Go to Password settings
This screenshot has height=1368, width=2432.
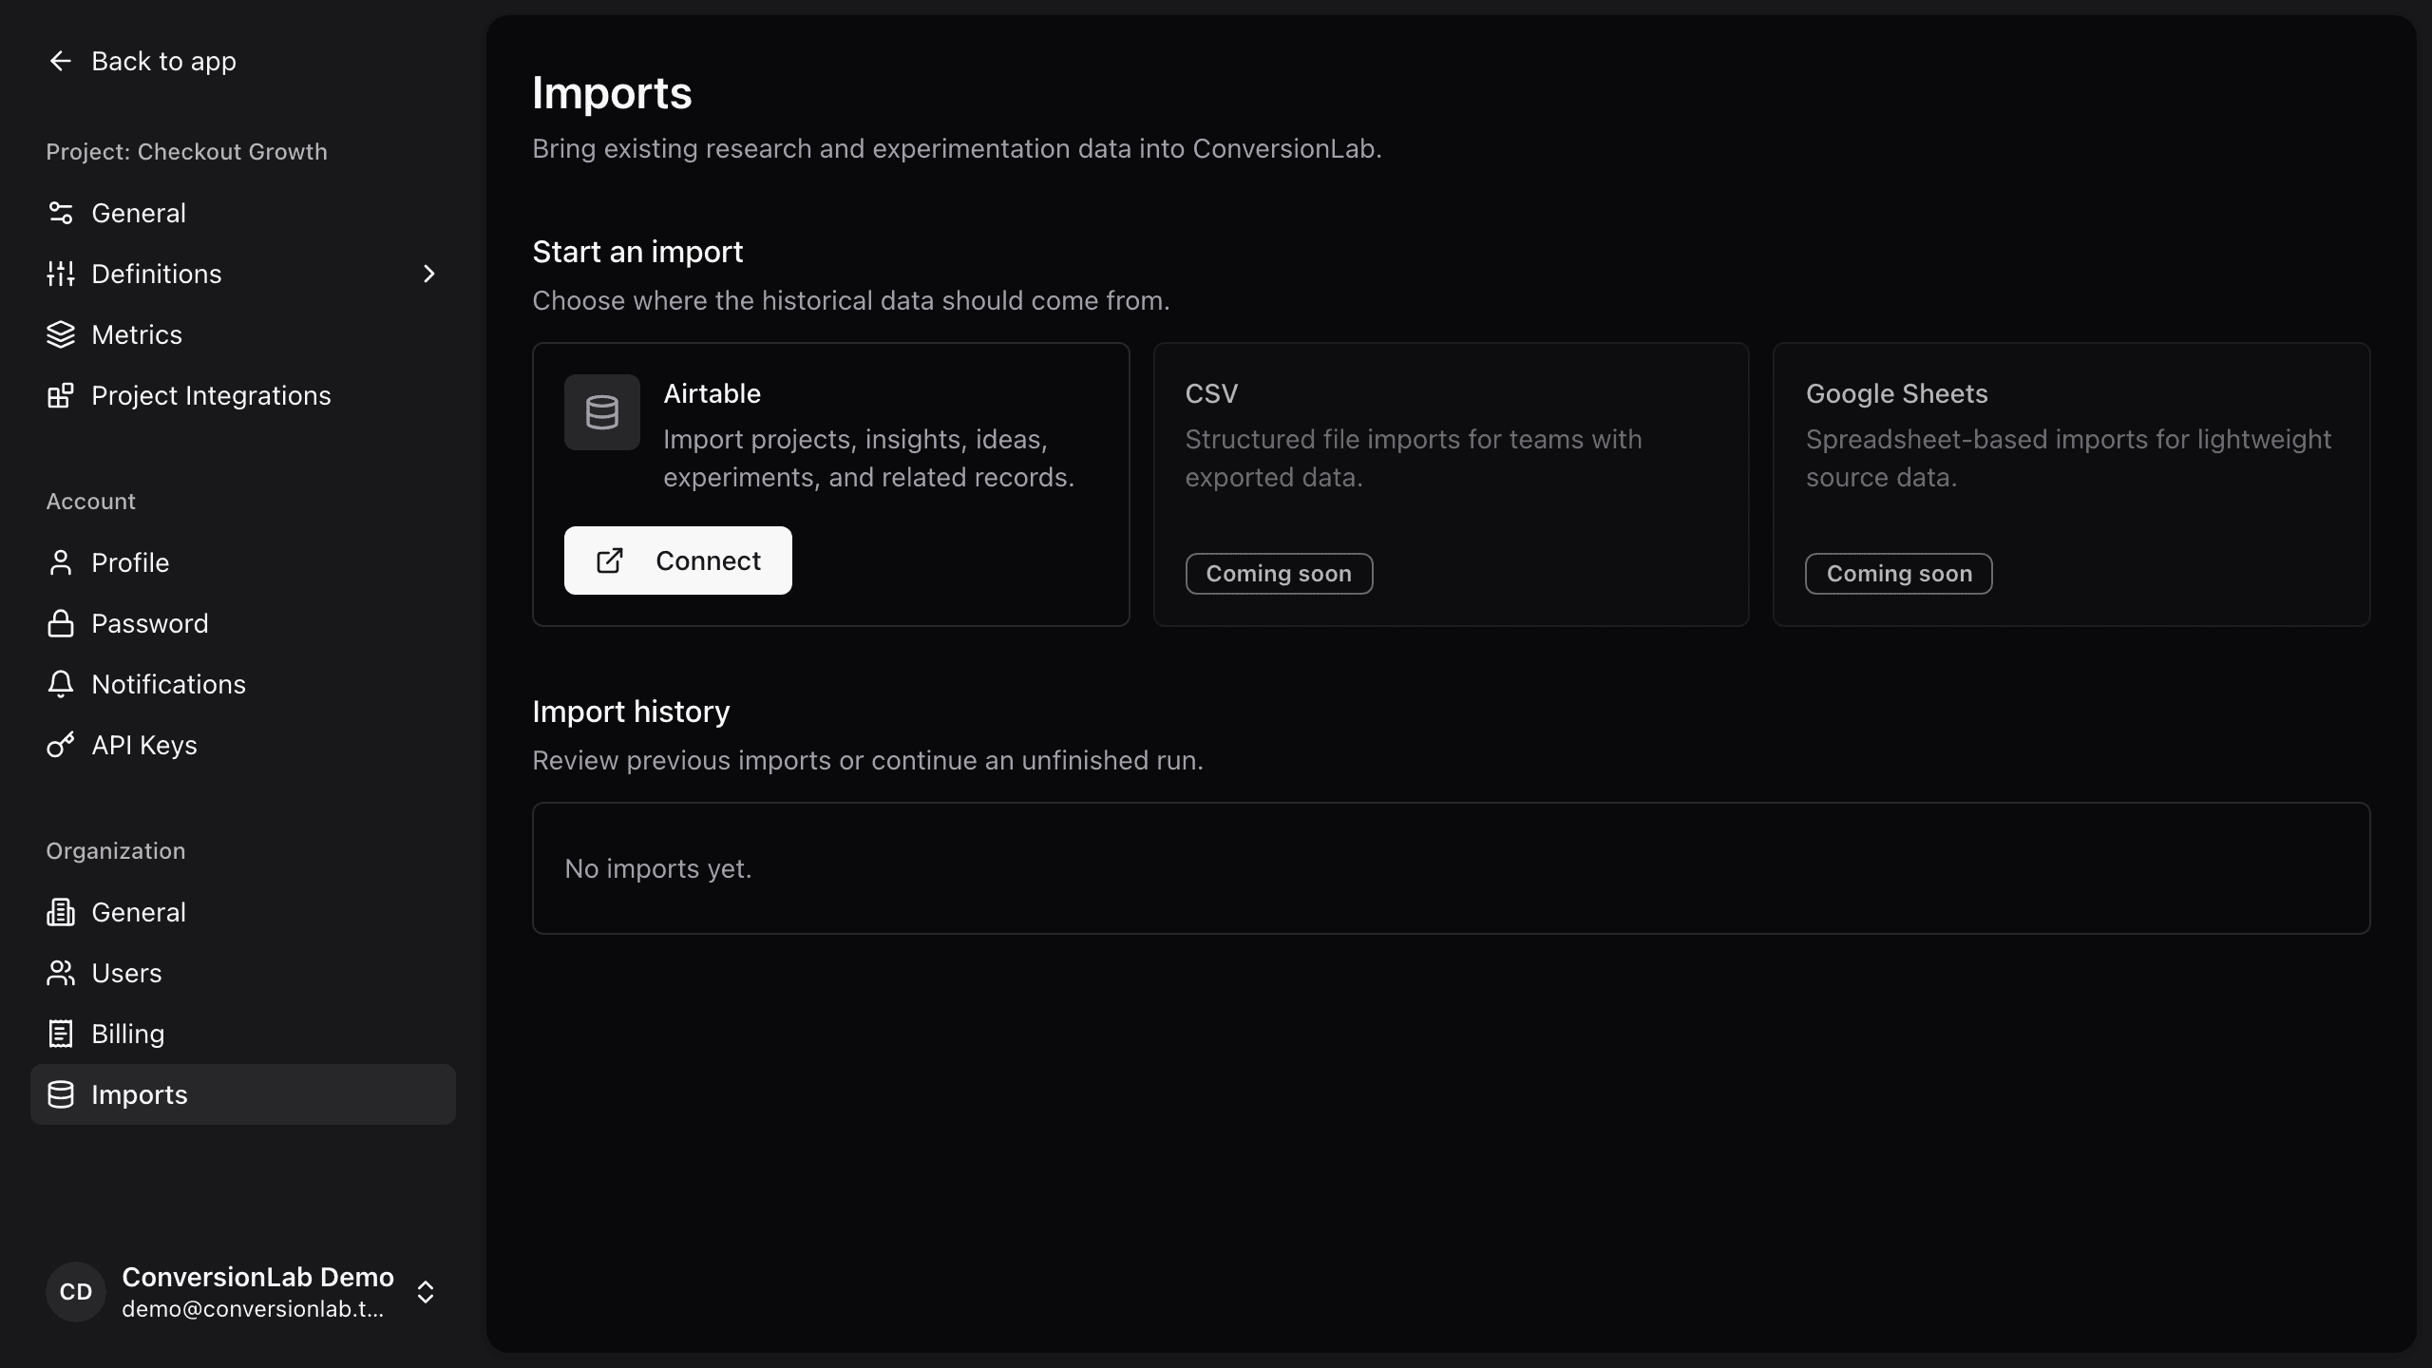[x=243, y=623]
